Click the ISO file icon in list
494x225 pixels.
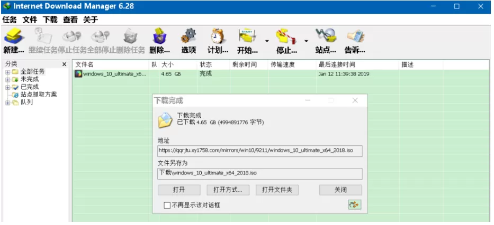click(78, 74)
